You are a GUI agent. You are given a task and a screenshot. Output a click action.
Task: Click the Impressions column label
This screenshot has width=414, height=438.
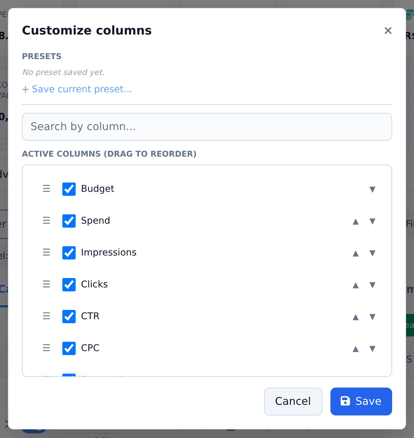109,252
